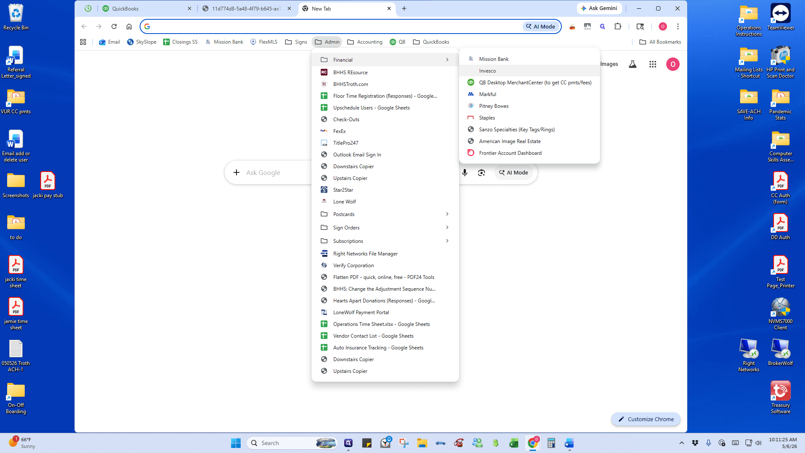Expand the Sign Orders folder

point(385,227)
